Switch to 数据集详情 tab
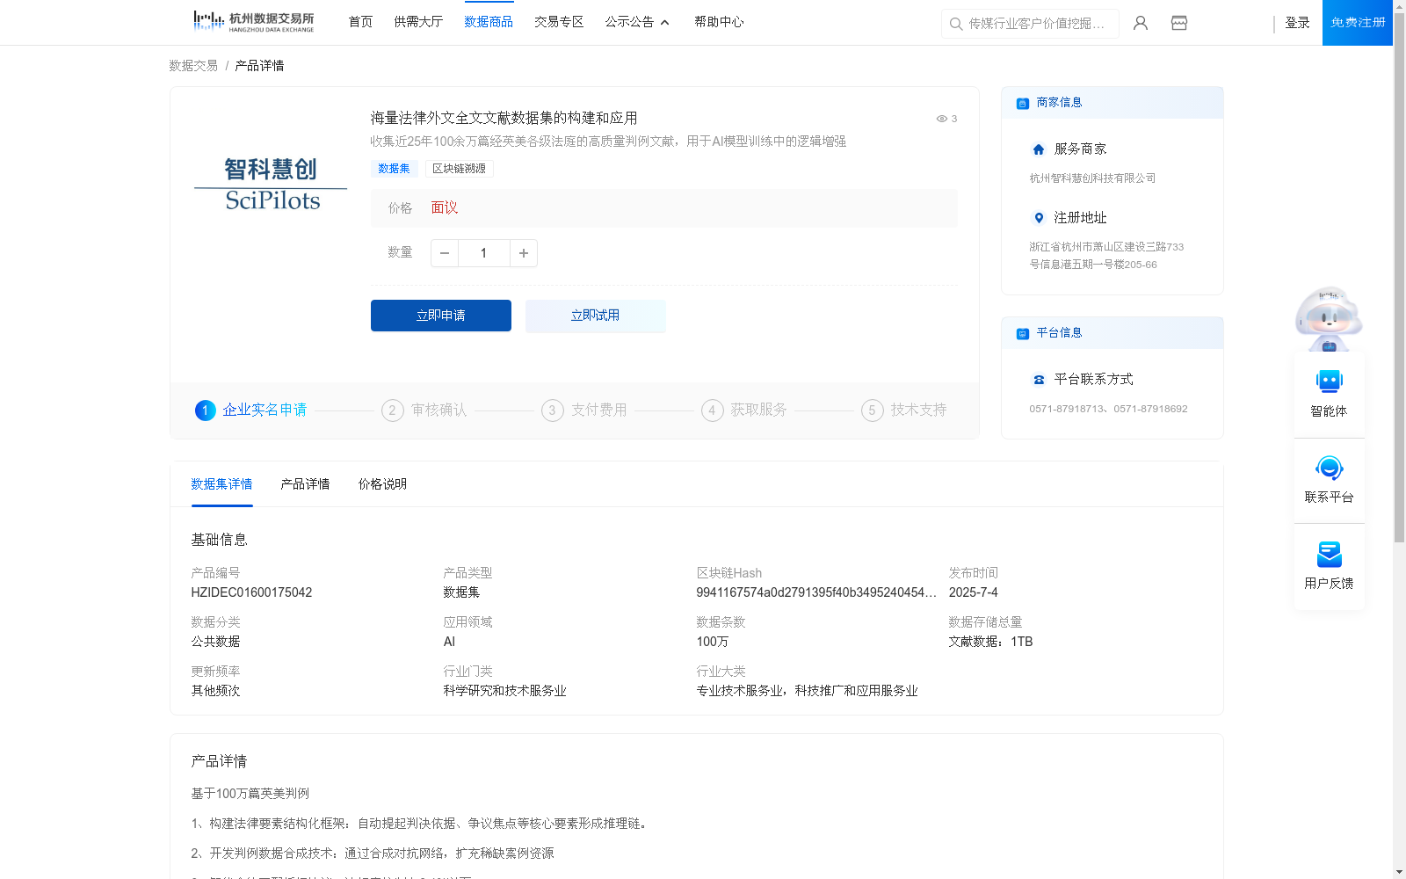Screen dimensions: 1406x879 click(x=221, y=484)
